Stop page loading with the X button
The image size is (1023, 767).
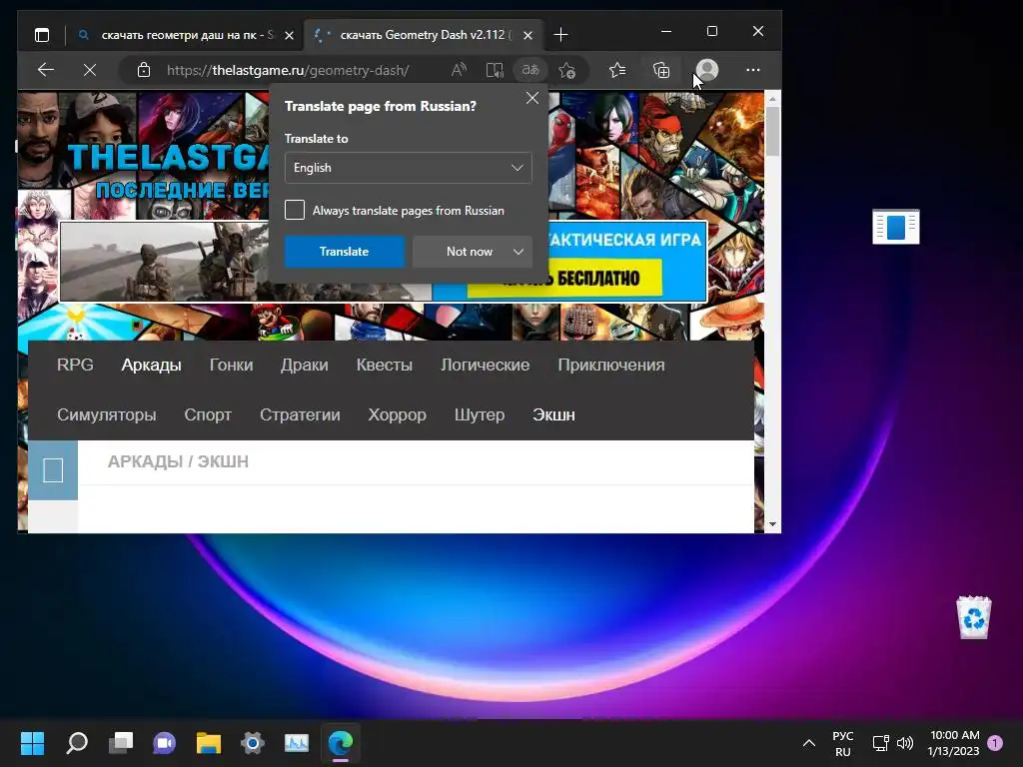(x=90, y=70)
